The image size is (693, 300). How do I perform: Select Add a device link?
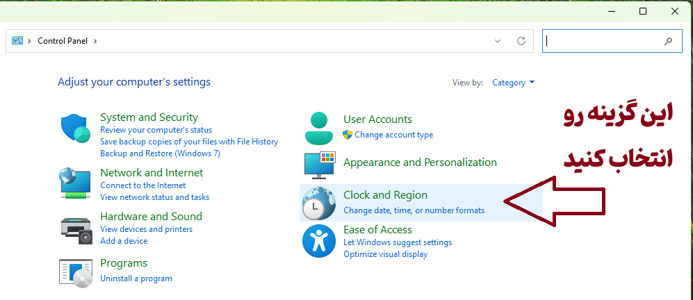(x=124, y=241)
